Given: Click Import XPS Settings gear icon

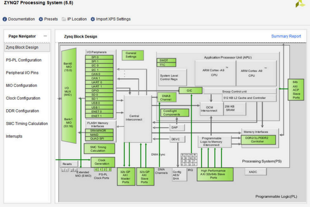Looking at the screenshot, I should pos(92,19).
